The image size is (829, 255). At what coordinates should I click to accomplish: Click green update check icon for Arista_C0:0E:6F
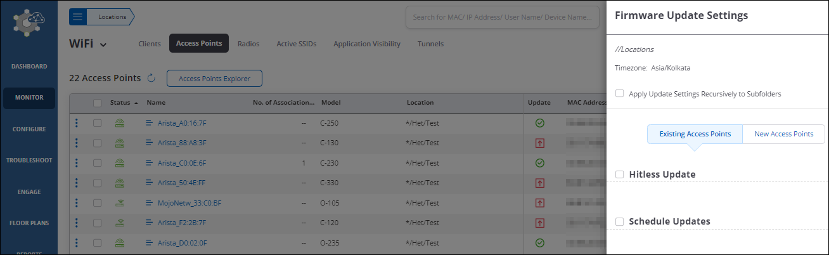pos(540,163)
